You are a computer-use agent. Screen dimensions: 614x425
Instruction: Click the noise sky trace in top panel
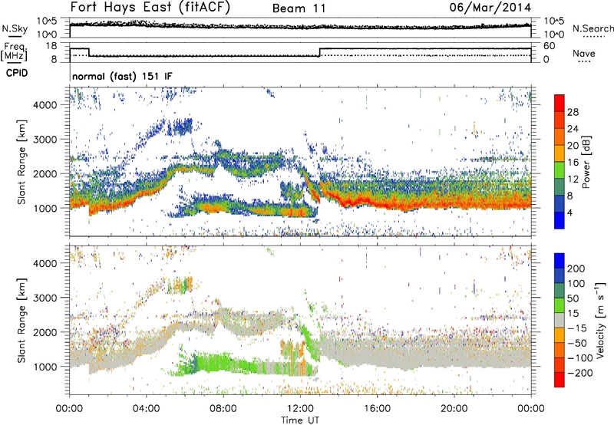pyautogui.click(x=300, y=26)
